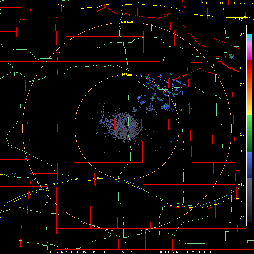
Task: Click the 80 value on the color scale
Action: (242, 35)
